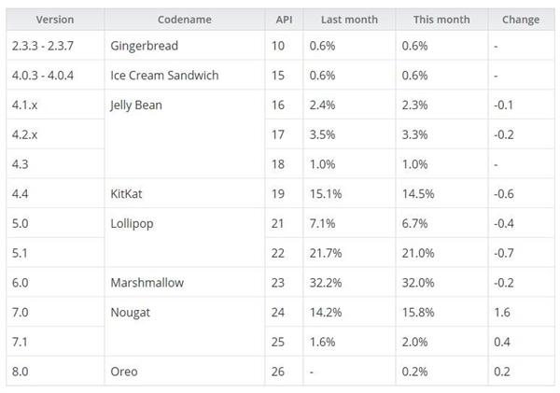Click the Ice Cream Sandwich cell
The height and width of the screenshot is (393, 560).
pos(185,75)
